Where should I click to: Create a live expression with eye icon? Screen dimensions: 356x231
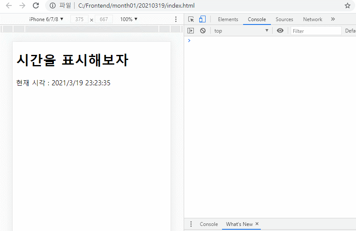(x=280, y=30)
